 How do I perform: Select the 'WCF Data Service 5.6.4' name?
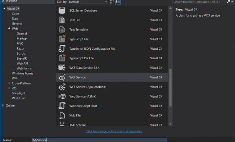[x=84, y=68]
